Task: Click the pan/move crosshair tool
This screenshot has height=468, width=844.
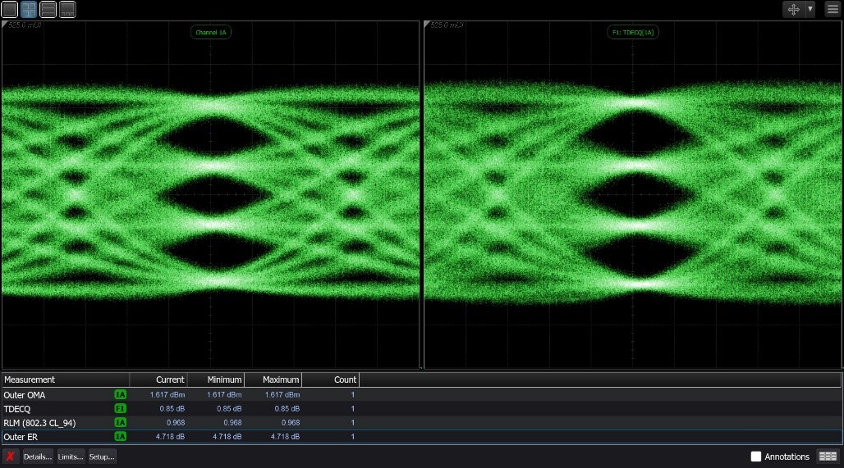Action: click(x=794, y=9)
